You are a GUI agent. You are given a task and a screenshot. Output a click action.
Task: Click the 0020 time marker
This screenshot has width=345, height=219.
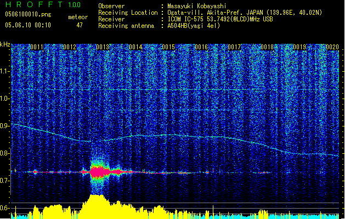(332, 48)
